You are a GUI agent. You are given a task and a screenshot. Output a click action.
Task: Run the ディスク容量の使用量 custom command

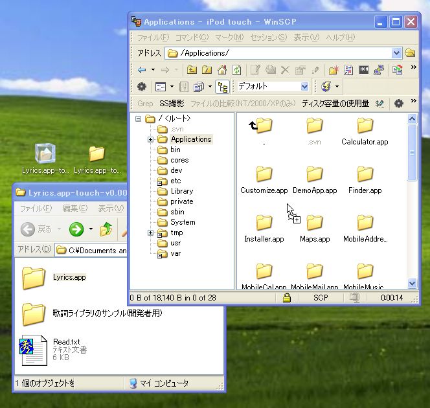click(x=335, y=104)
